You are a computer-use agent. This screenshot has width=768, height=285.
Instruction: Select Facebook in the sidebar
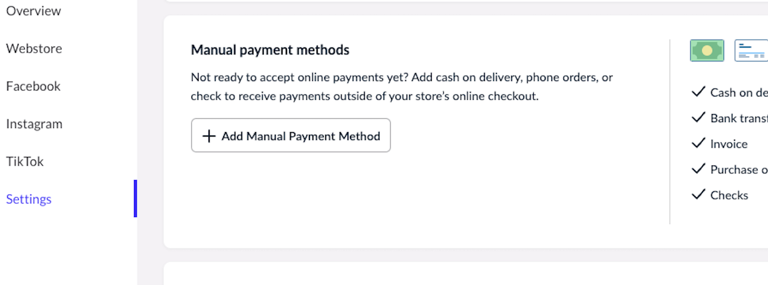[33, 86]
